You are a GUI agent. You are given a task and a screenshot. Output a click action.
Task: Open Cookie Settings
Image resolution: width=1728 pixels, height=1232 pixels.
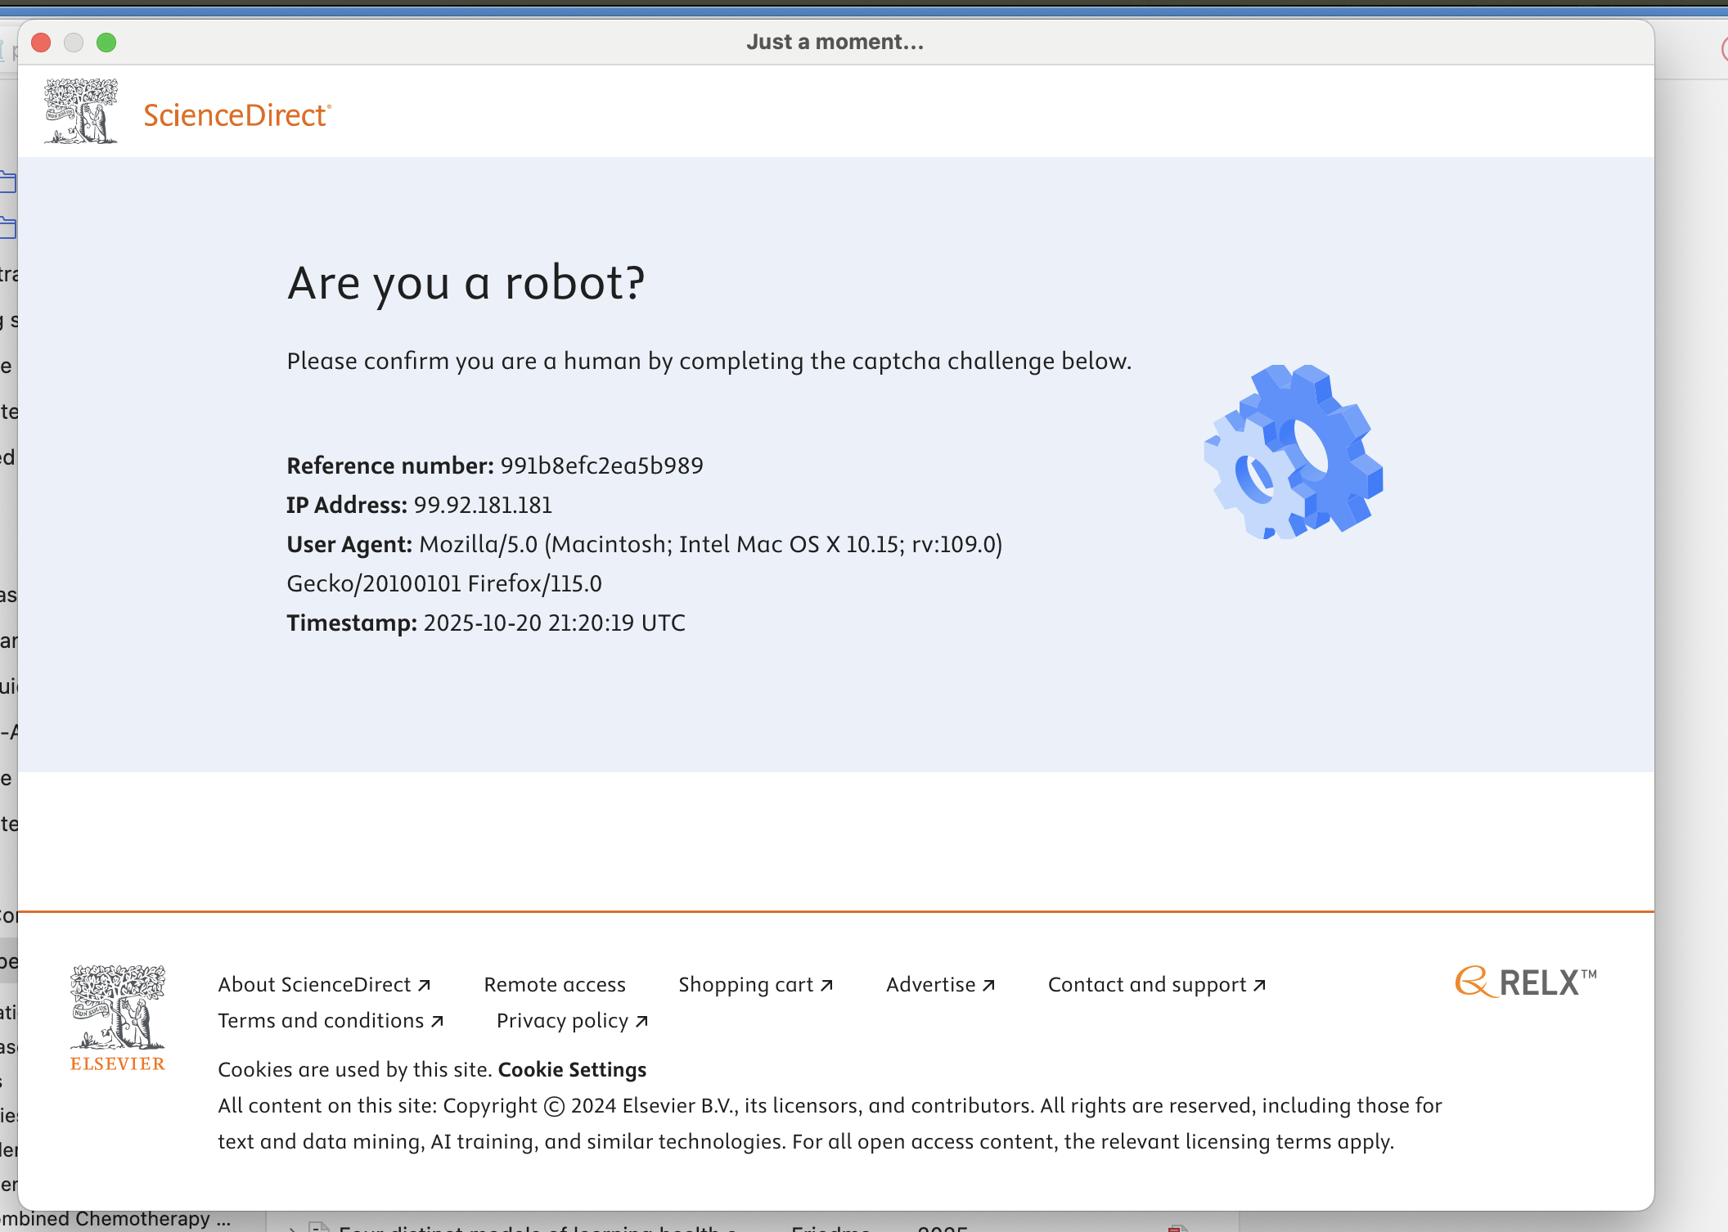coord(572,1069)
